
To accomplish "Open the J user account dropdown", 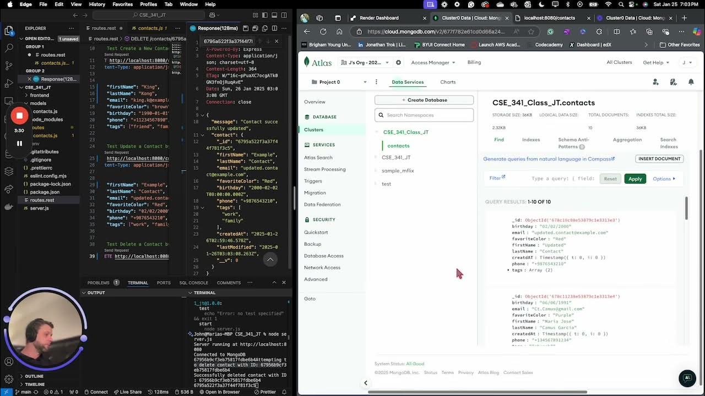I will coord(687,63).
